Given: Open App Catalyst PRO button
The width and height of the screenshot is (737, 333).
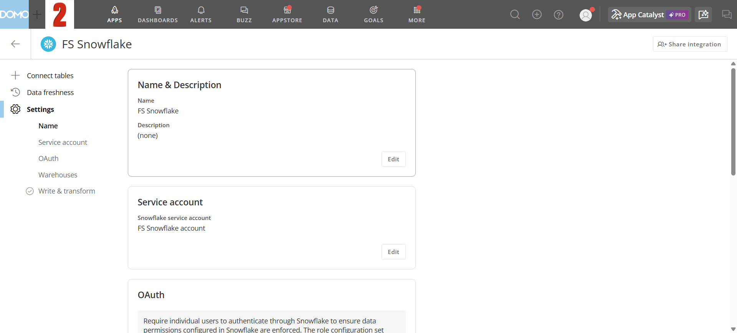Looking at the screenshot, I should (x=649, y=15).
